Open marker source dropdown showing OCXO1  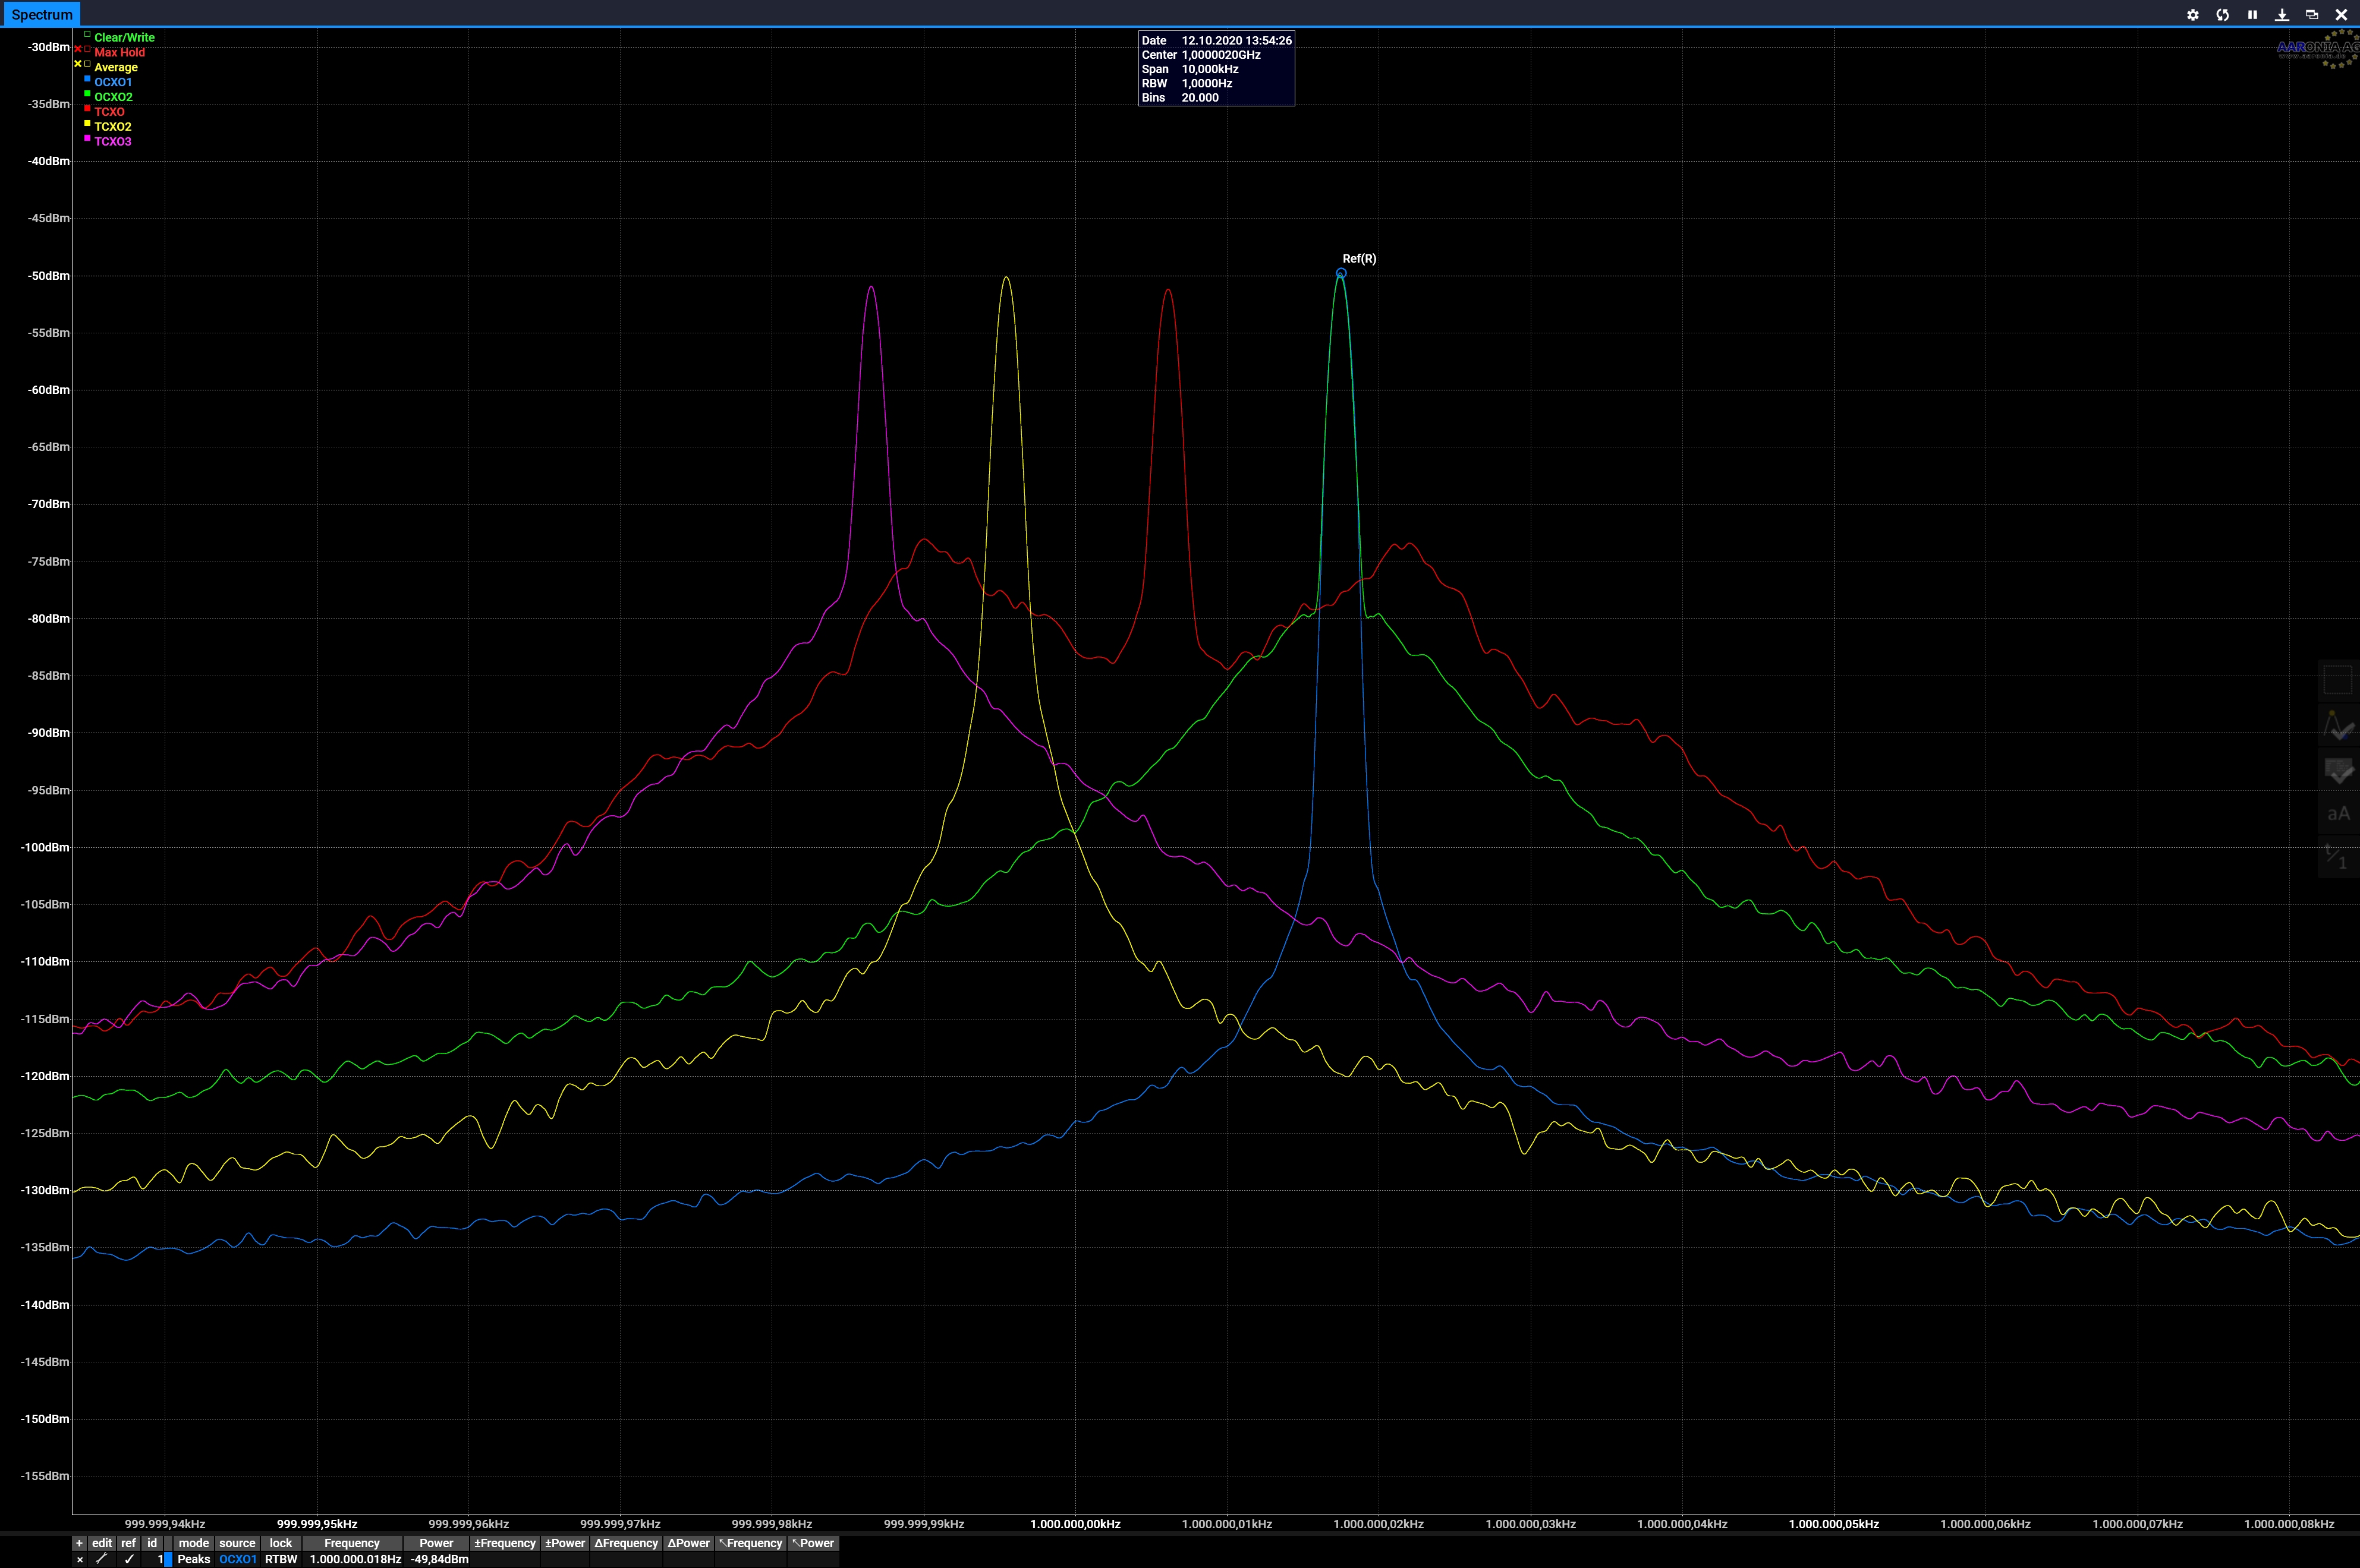point(238,1559)
